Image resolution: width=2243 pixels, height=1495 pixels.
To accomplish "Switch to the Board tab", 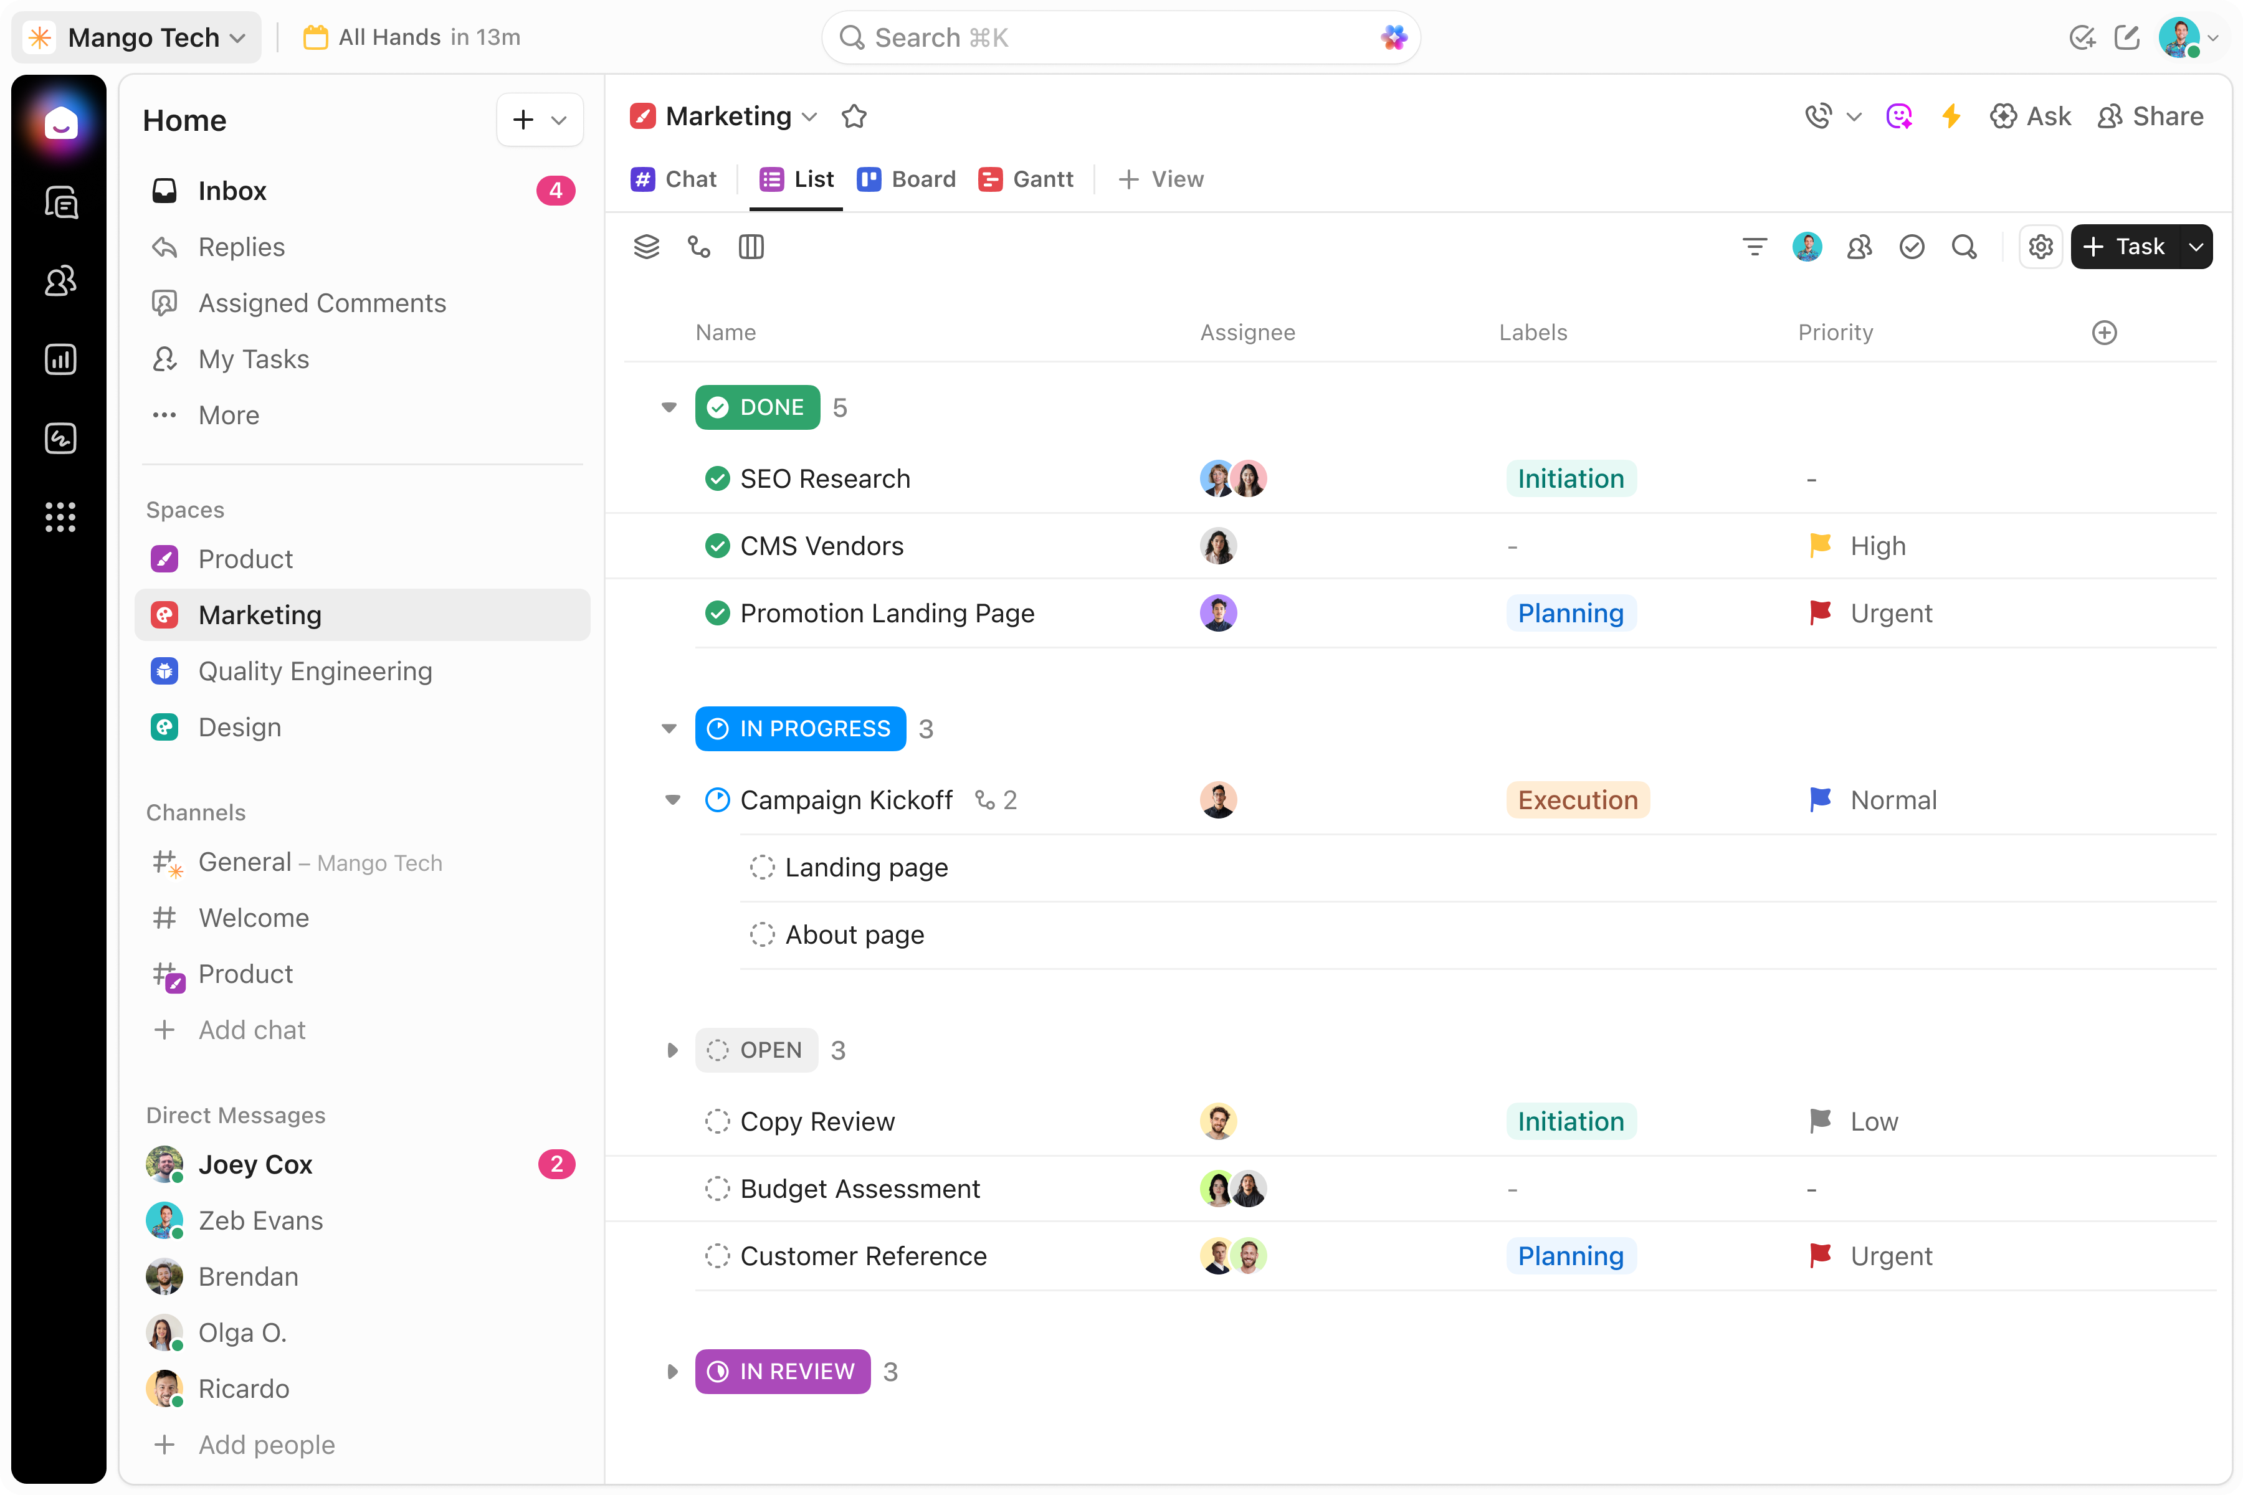I will 907,179.
